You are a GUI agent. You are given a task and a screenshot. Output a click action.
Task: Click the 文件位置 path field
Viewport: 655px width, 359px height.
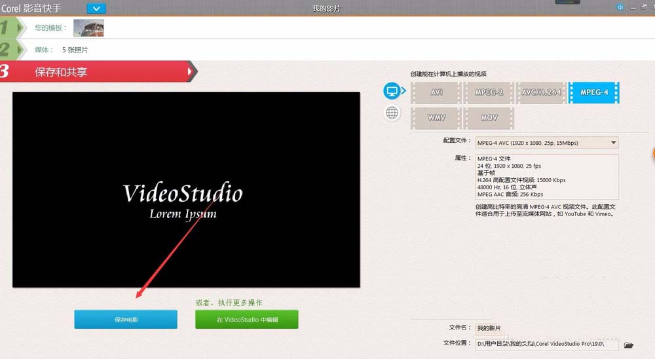point(547,344)
